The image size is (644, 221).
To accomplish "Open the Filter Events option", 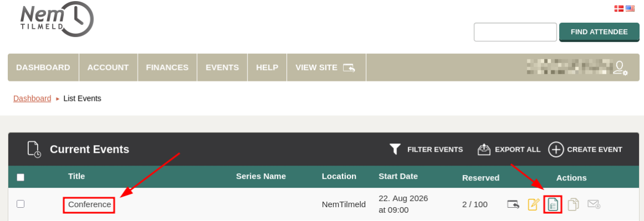I will (426, 150).
